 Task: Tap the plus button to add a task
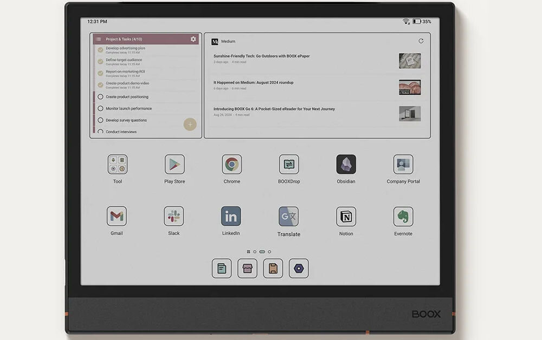190,125
